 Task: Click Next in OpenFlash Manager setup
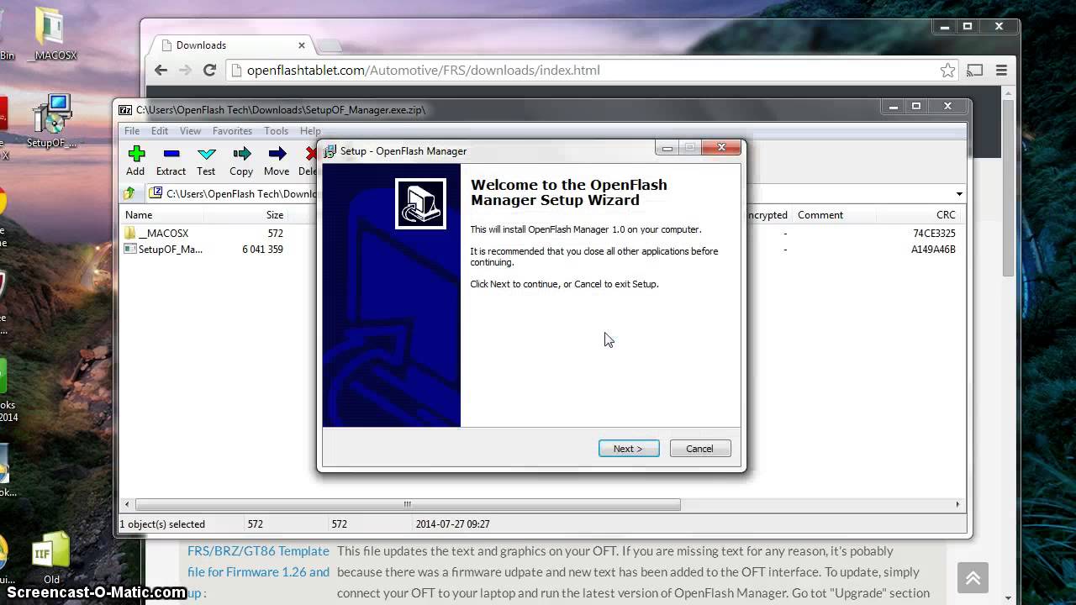click(x=628, y=449)
